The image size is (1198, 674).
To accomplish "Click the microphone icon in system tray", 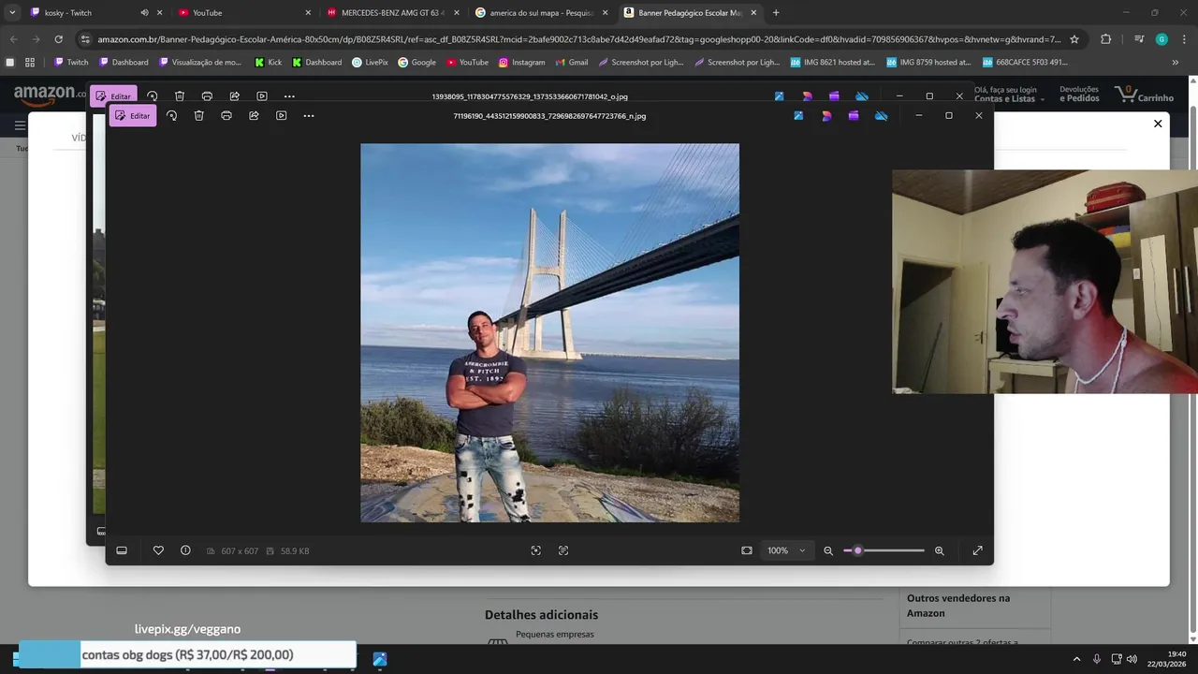I will pyautogui.click(x=1097, y=659).
